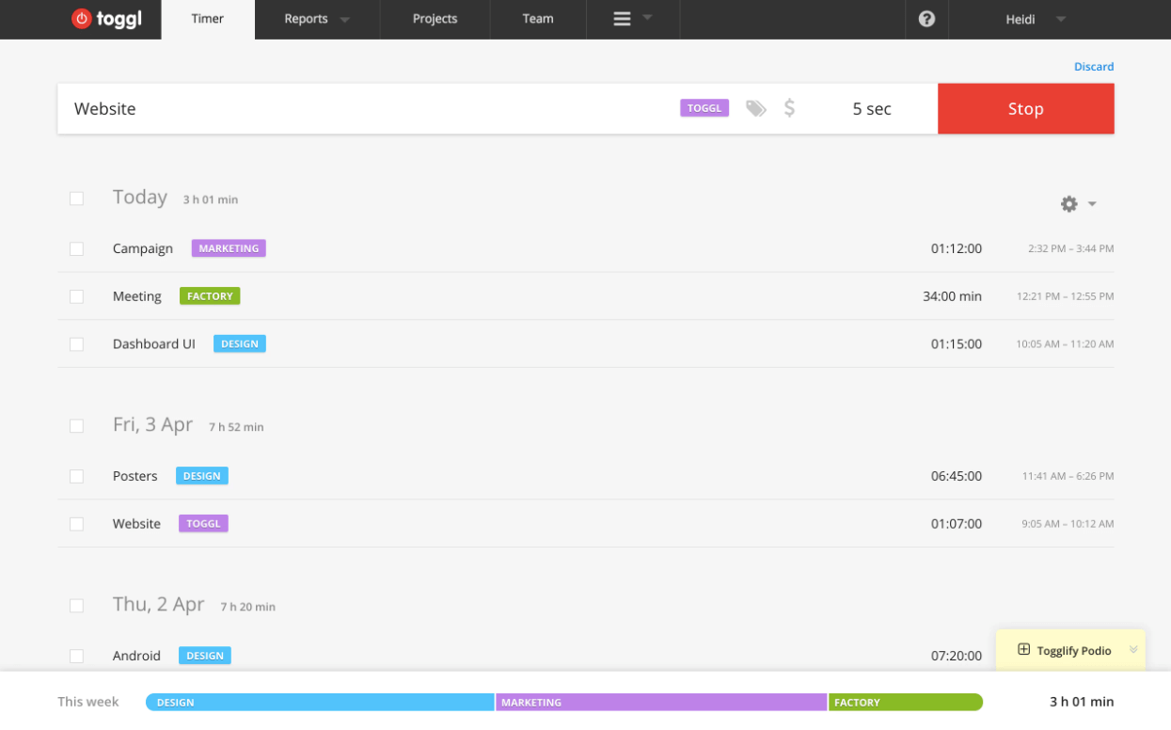Click the 12:21 PM – 12:55 PM time range
1171x730 pixels.
[x=1066, y=296]
